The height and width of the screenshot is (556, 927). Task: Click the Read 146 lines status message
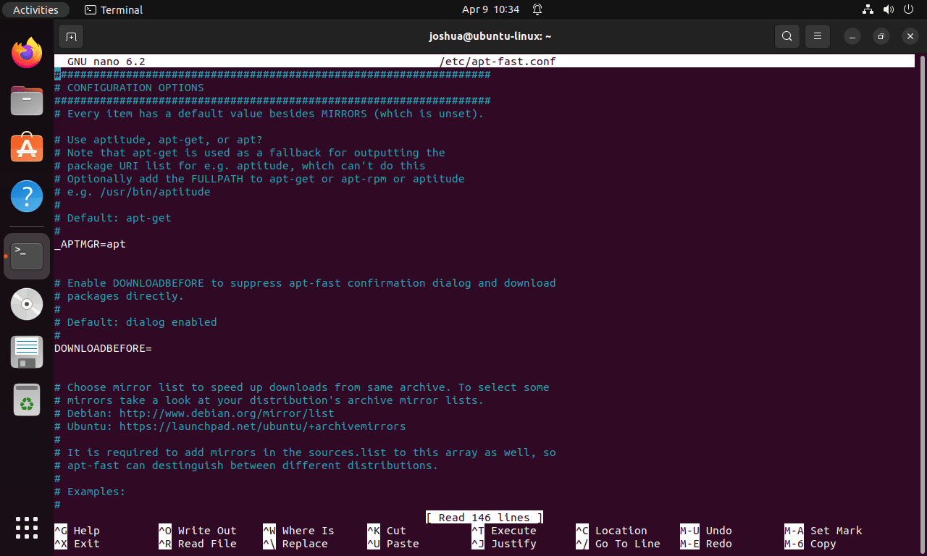[485, 518]
